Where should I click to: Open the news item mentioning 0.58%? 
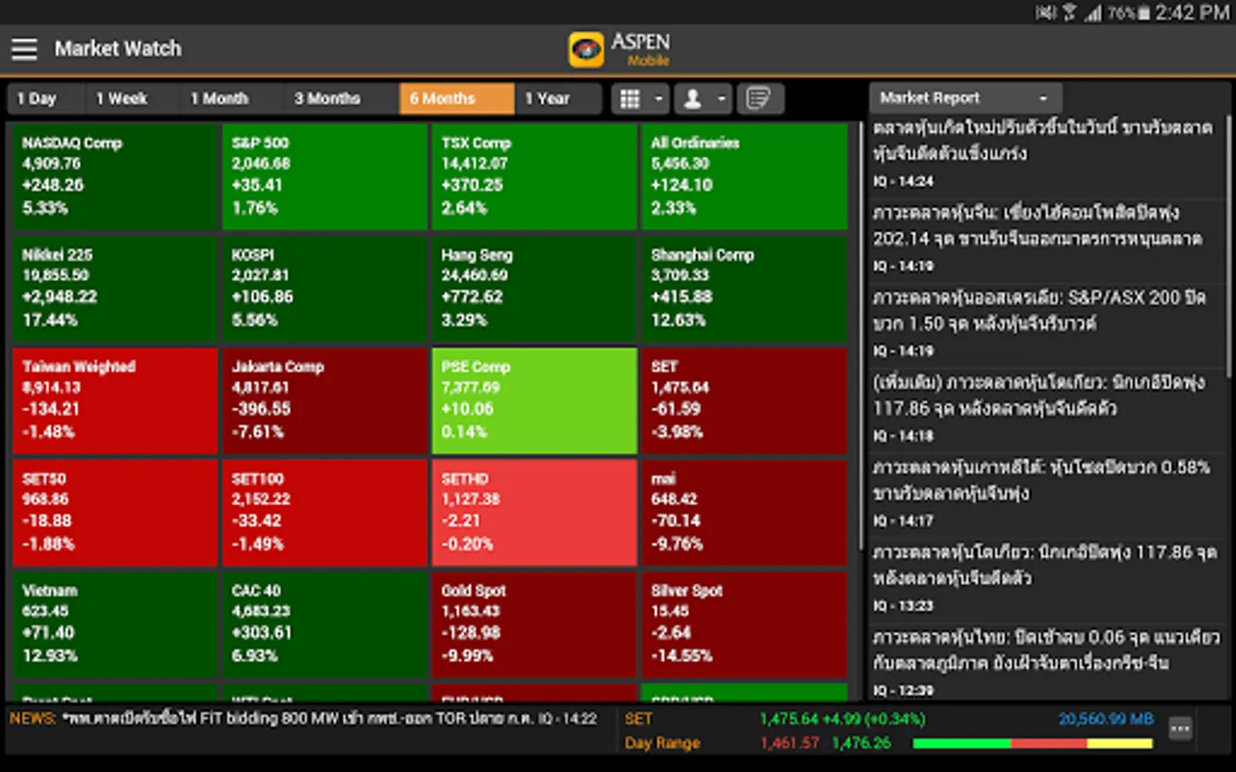(1047, 494)
